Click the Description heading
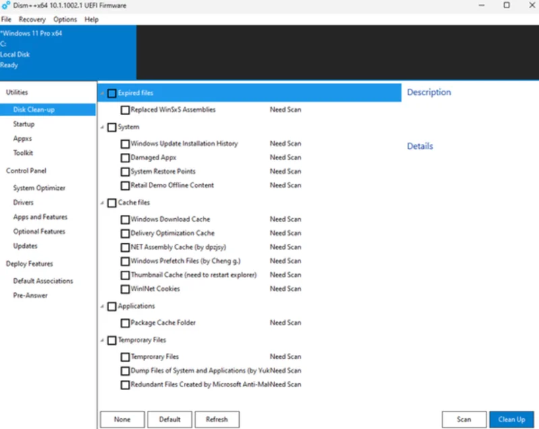Screen dimensions: 539x429 click(x=429, y=92)
